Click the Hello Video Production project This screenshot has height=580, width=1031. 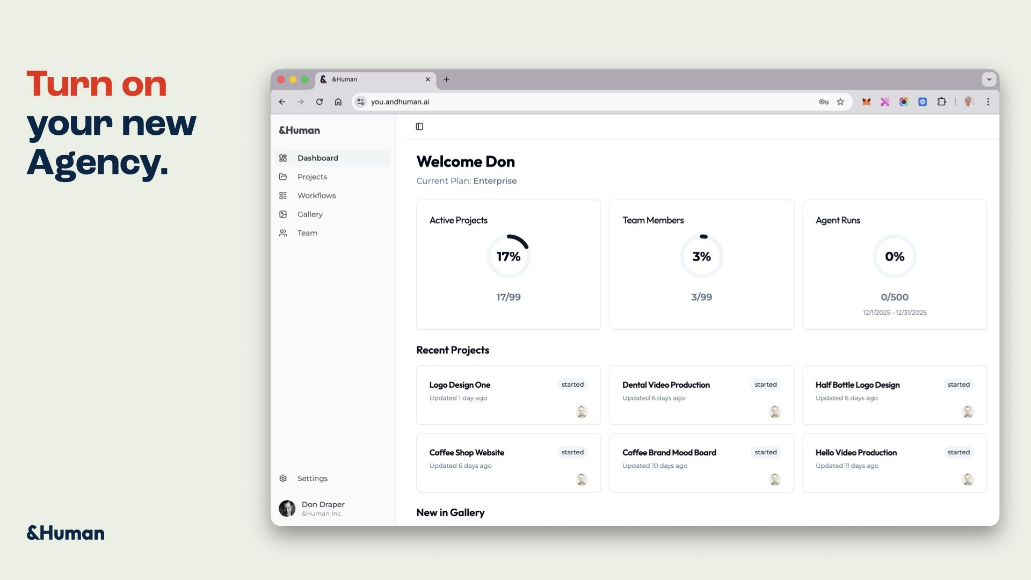point(894,462)
